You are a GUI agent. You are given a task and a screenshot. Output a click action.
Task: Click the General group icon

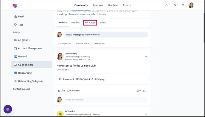15,56
